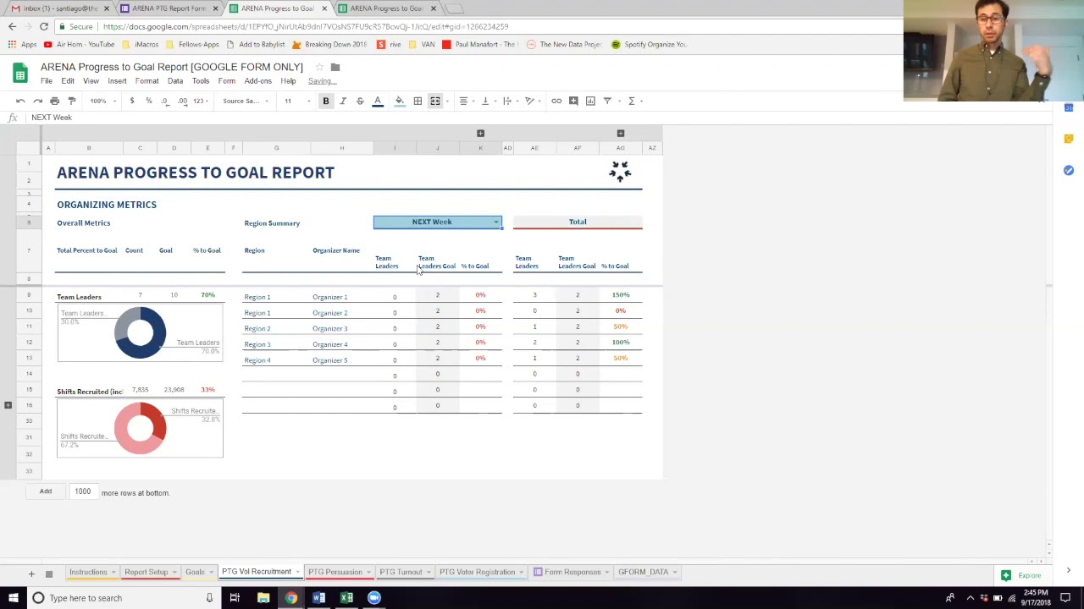This screenshot has width=1084, height=609.
Task: Click the insert link icon
Action: click(556, 101)
